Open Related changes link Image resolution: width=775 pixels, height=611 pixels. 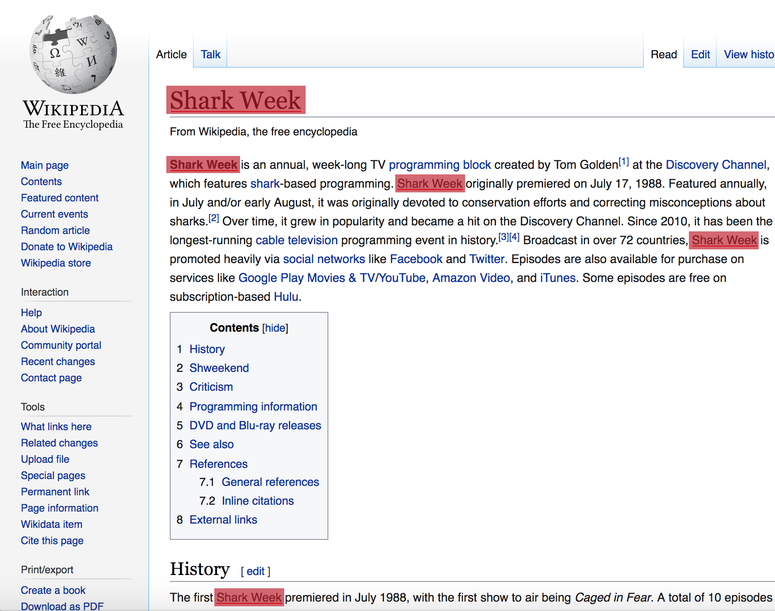59,443
